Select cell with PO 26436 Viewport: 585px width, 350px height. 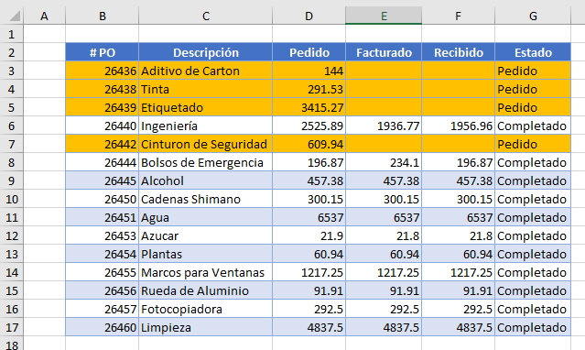tap(103, 71)
